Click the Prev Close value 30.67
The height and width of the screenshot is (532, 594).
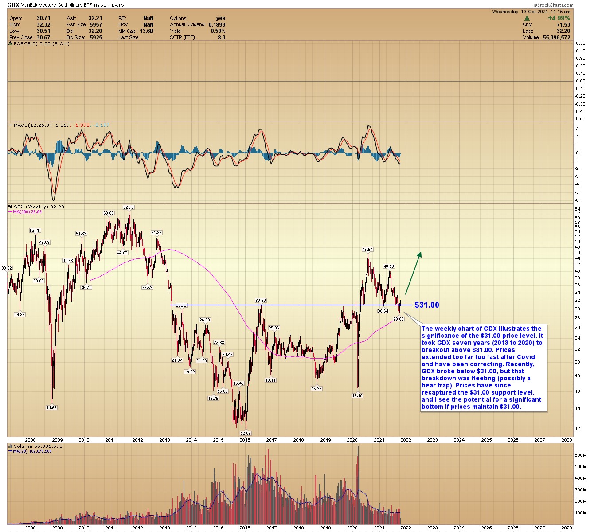click(43, 38)
